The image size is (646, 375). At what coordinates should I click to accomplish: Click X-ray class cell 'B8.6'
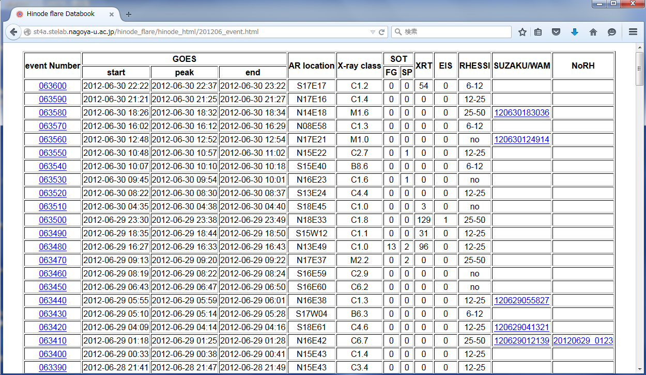pyautogui.click(x=359, y=166)
